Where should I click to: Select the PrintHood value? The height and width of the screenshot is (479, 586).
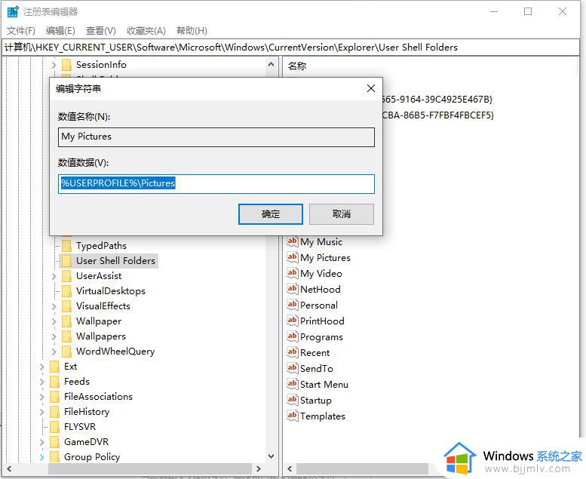(x=322, y=321)
